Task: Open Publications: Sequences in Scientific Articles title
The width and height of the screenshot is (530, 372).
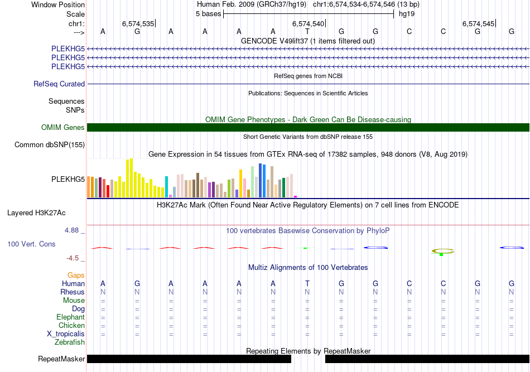Action: pyautogui.click(x=308, y=93)
